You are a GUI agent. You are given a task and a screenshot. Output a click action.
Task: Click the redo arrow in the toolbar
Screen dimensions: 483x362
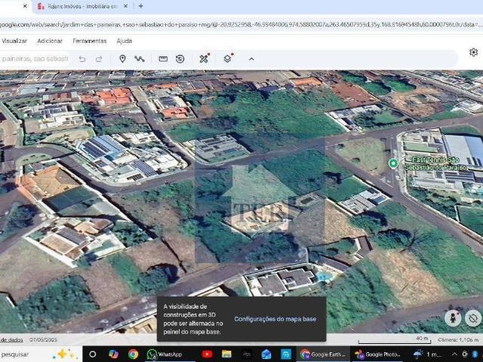pyautogui.click(x=99, y=59)
